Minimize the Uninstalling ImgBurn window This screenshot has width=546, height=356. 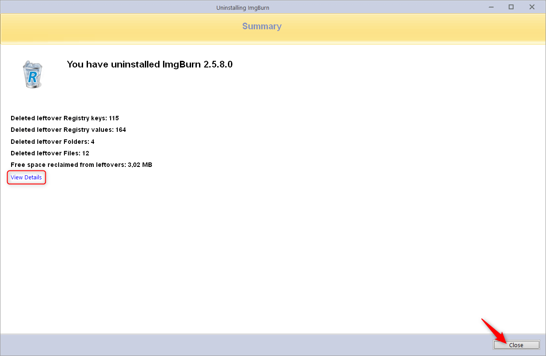click(491, 7)
